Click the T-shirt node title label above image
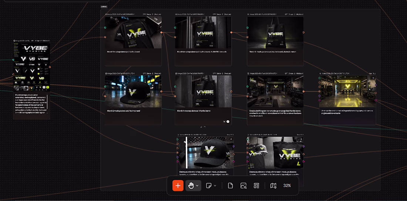This screenshot has height=201, width=407. point(120,14)
